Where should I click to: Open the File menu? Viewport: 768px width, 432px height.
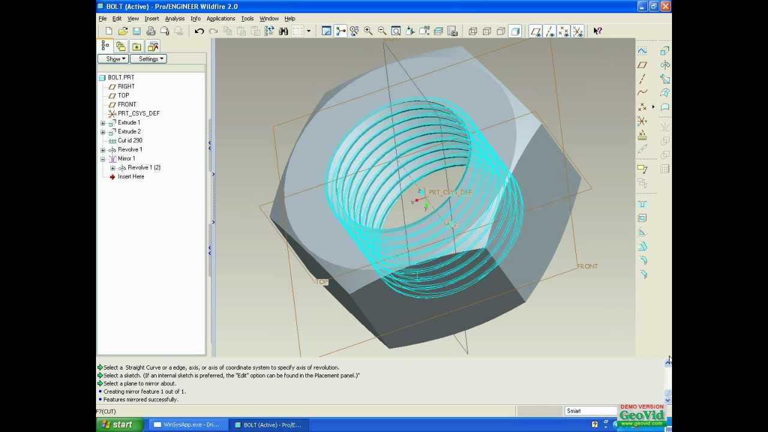click(103, 19)
